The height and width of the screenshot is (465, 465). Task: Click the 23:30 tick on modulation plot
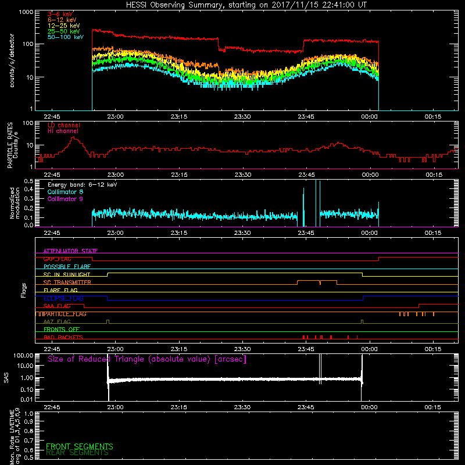pyautogui.click(x=242, y=233)
